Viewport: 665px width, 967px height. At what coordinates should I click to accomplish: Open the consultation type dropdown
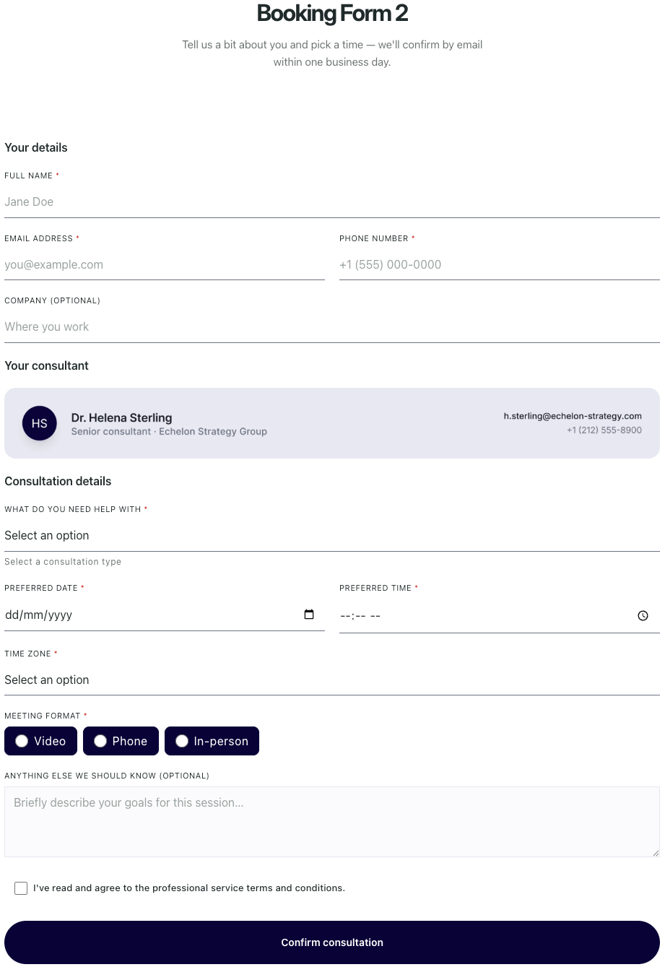[x=332, y=535]
